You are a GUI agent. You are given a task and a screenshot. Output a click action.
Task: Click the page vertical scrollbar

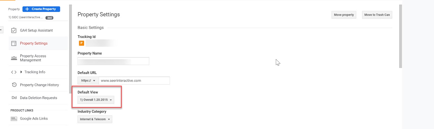click(400, 36)
